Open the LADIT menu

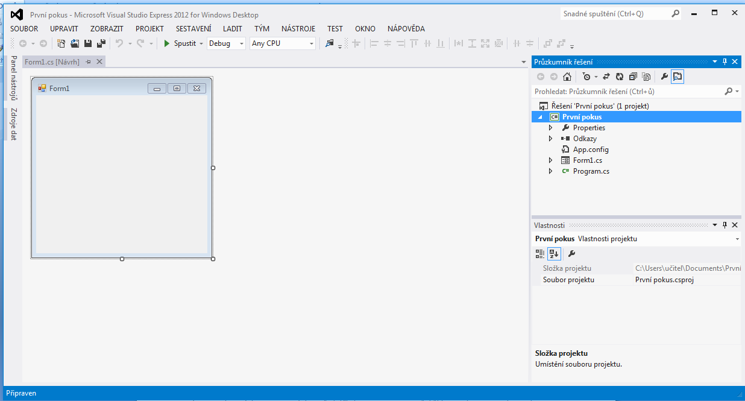[233, 28]
